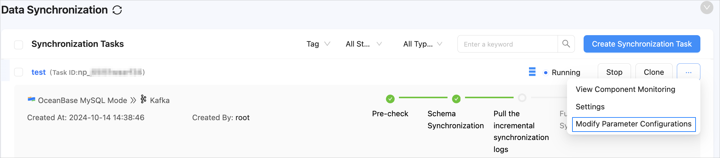The width and height of the screenshot is (720, 158).
Task: Toggle the select-all Synchronization Tasks checkbox
Action: (x=19, y=44)
